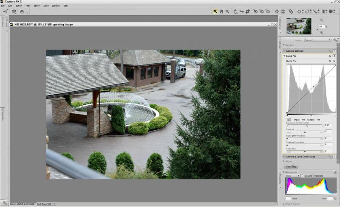Click the curve anchor point button

pos(289,120)
